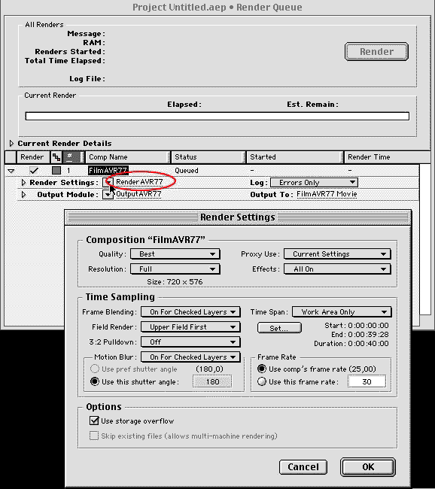
Task: Expand Current Render Details section
Action: [x=11, y=144]
